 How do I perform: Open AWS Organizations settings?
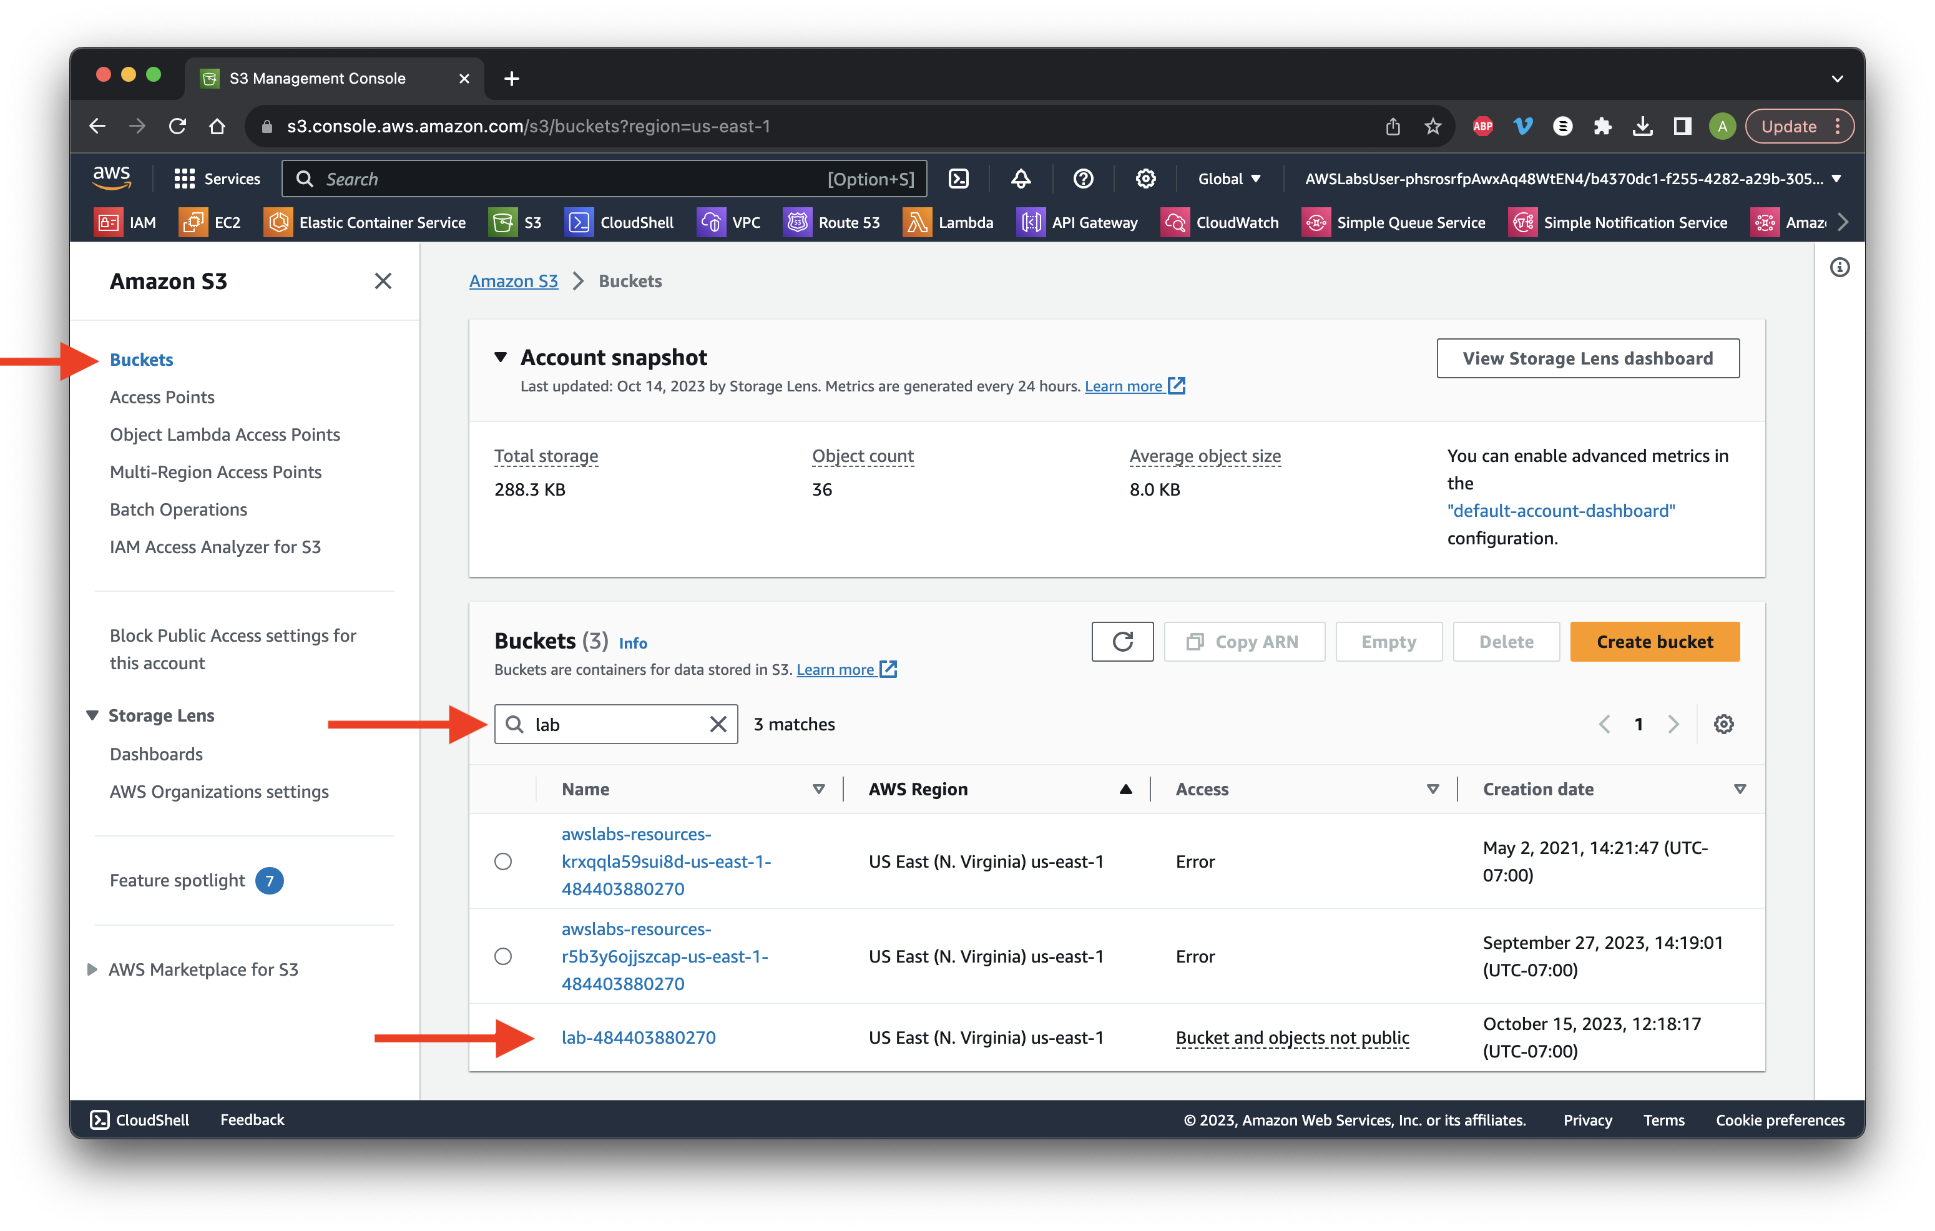[219, 792]
